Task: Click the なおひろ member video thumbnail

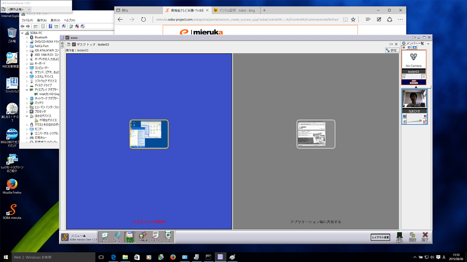Action: click(414, 99)
